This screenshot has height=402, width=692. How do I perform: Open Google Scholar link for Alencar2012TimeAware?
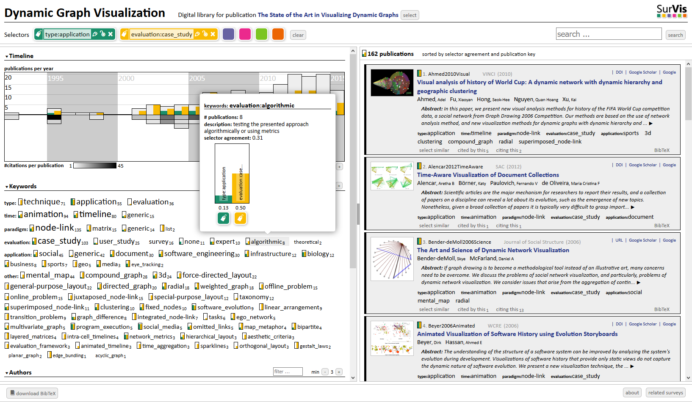tap(642, 165)
